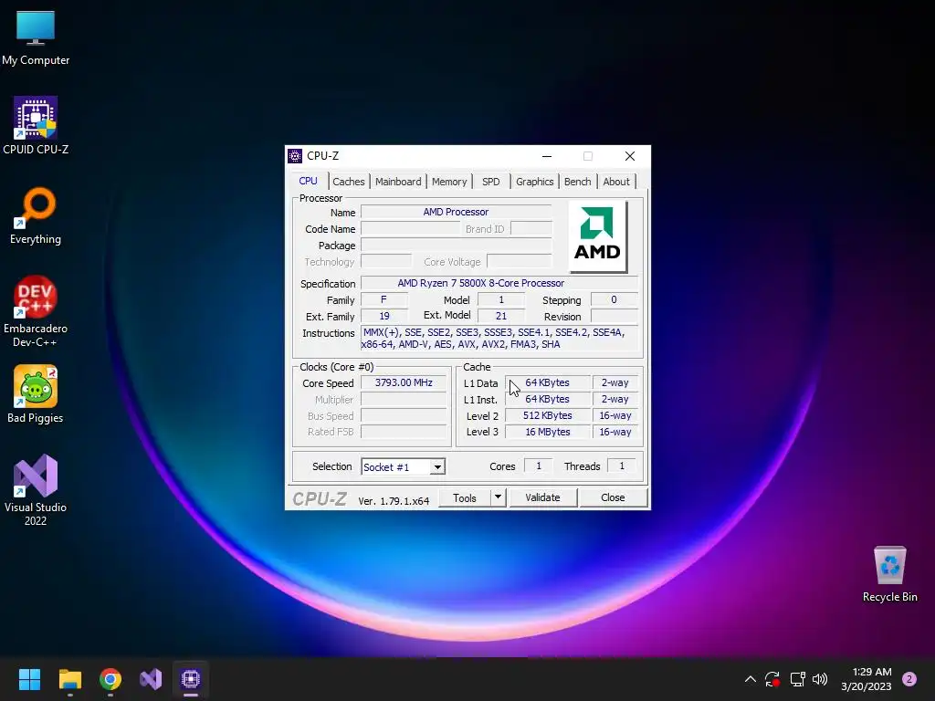This screenshot has height=701, width=935.
Task: Launch CPUID CPU-Z desktop shortcut
Action: (x=36, y=126)
